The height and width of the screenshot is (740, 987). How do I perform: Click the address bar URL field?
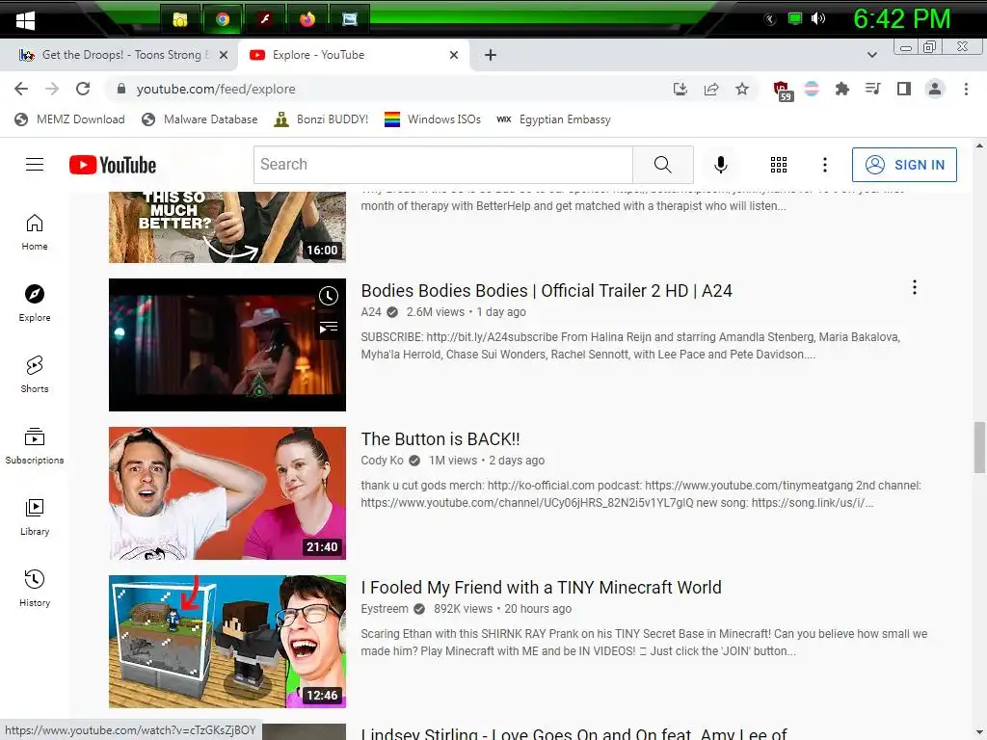[x=390, y=90]
